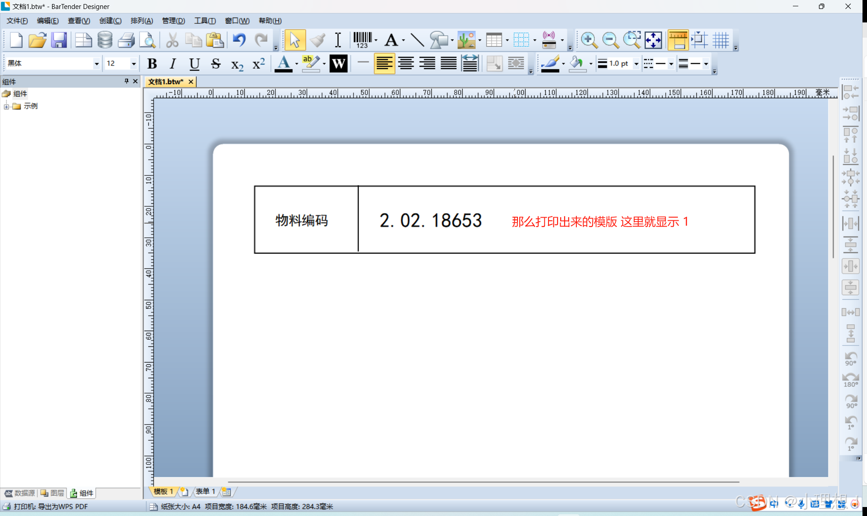867x516 pixels.
Task: Select the 2.02.18653 text object
Action: 430,220
